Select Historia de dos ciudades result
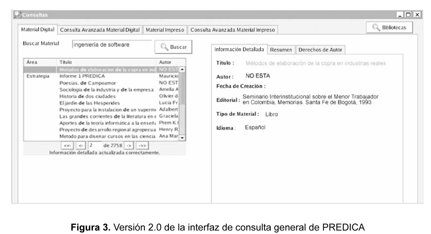 83,96
